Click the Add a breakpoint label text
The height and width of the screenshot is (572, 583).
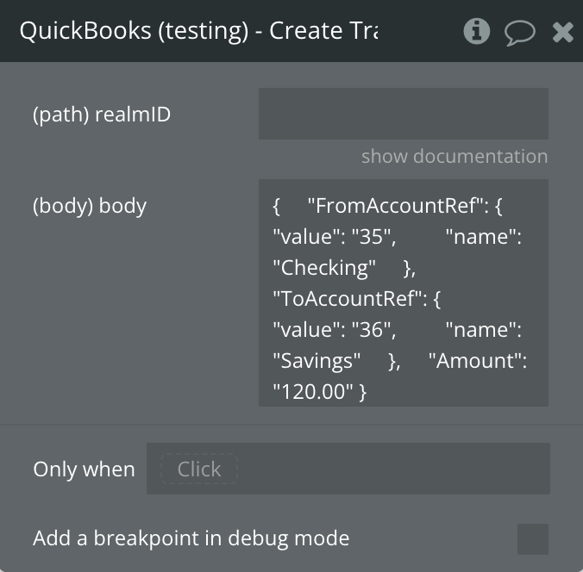pos(191,539)
